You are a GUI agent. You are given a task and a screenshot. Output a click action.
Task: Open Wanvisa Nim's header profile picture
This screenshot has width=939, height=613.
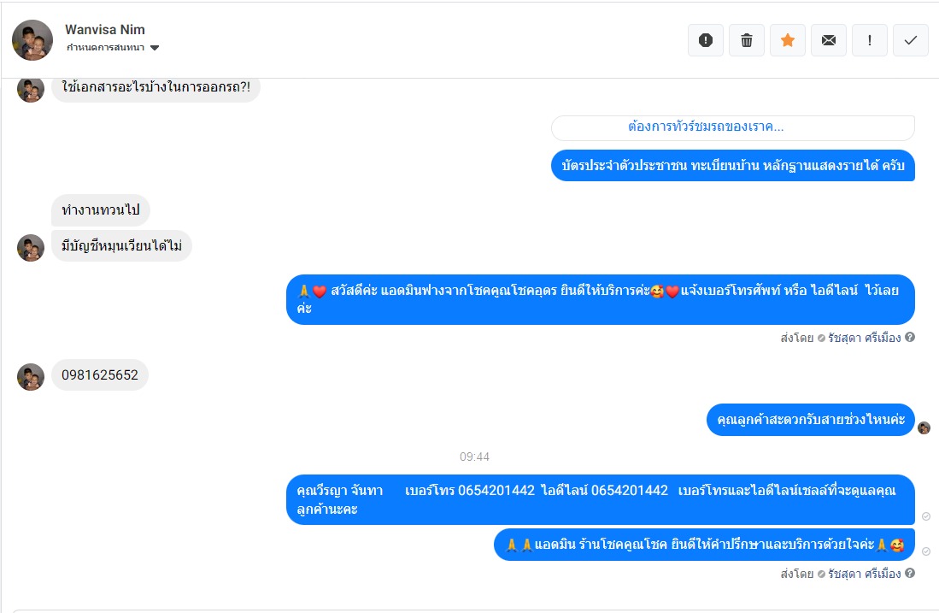32,40
